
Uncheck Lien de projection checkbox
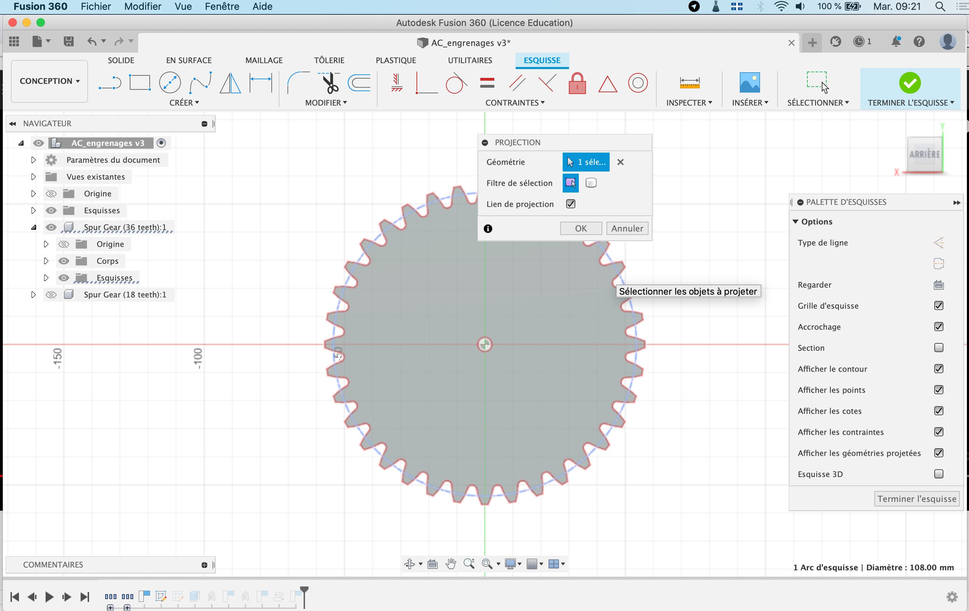[x=570, y=204]
